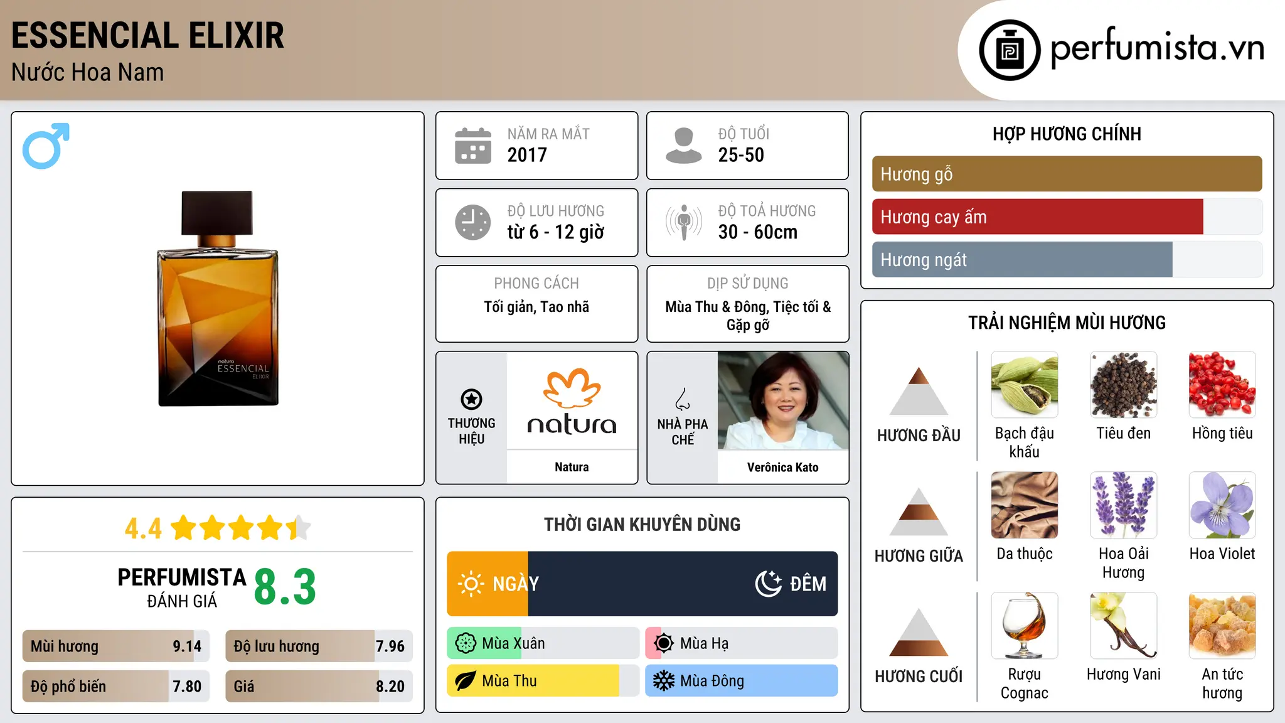Select the blue male gender symbol
This screenshot has width=1285, height=723.
click(x=46, y=146)
